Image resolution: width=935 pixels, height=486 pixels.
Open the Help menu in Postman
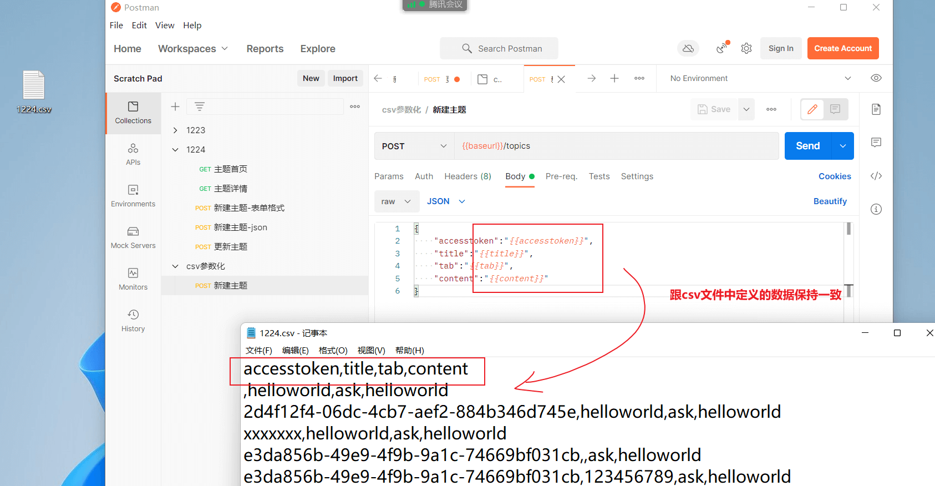pyautogui.click(x=192, y=26)
